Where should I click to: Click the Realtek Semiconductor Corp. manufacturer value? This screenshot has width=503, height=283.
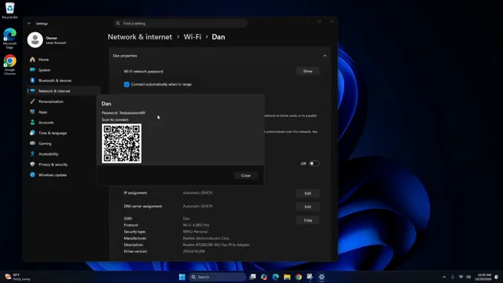[206, 238]
